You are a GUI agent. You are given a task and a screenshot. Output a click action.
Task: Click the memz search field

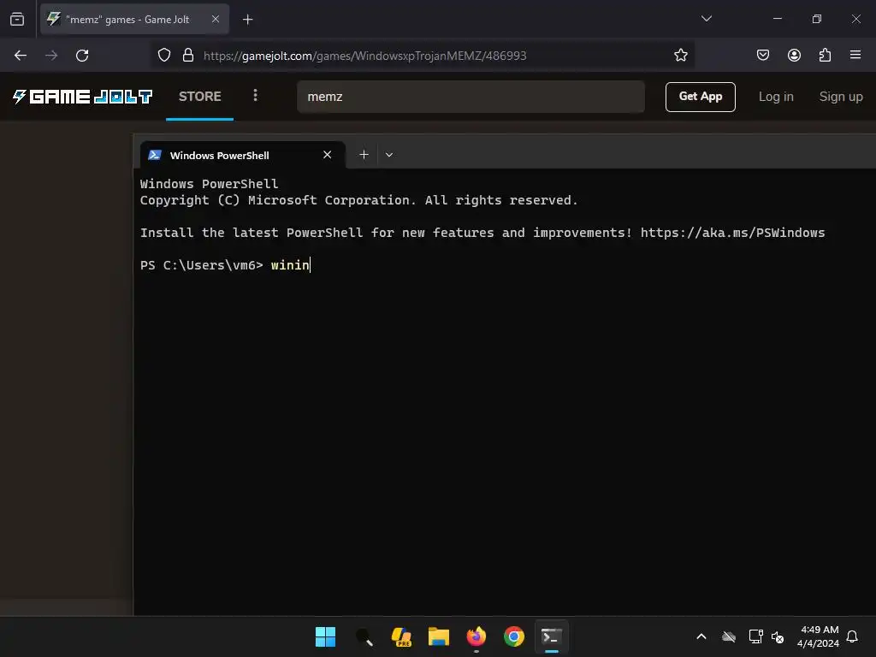471,97
